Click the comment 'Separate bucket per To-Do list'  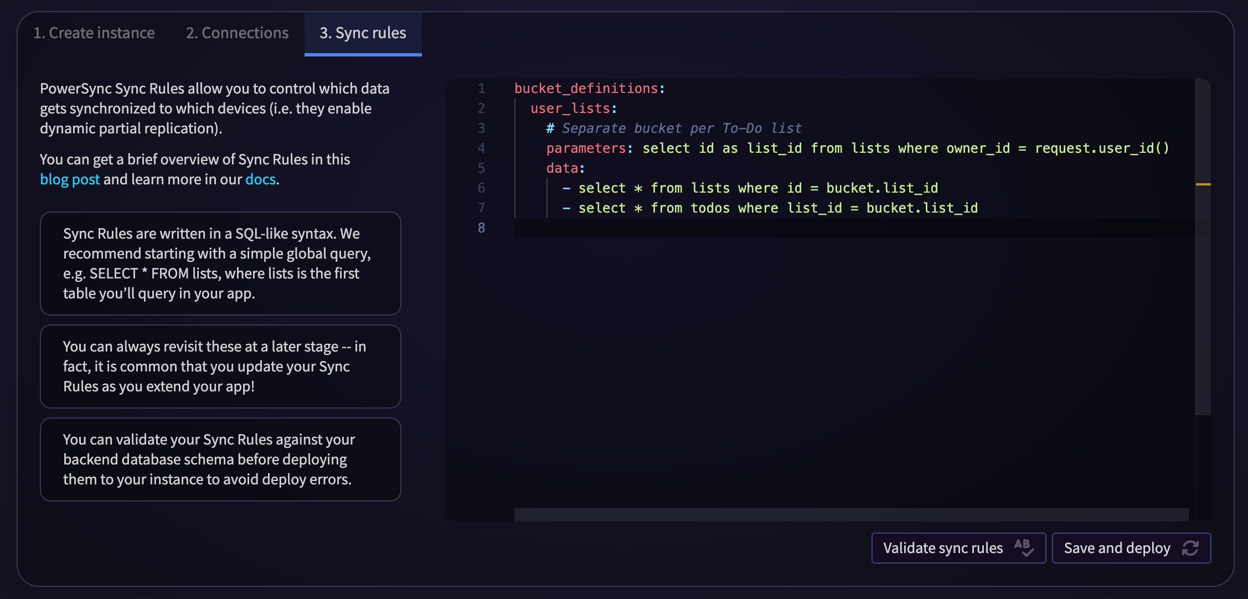pyautogui.click(x=674, y=128)
